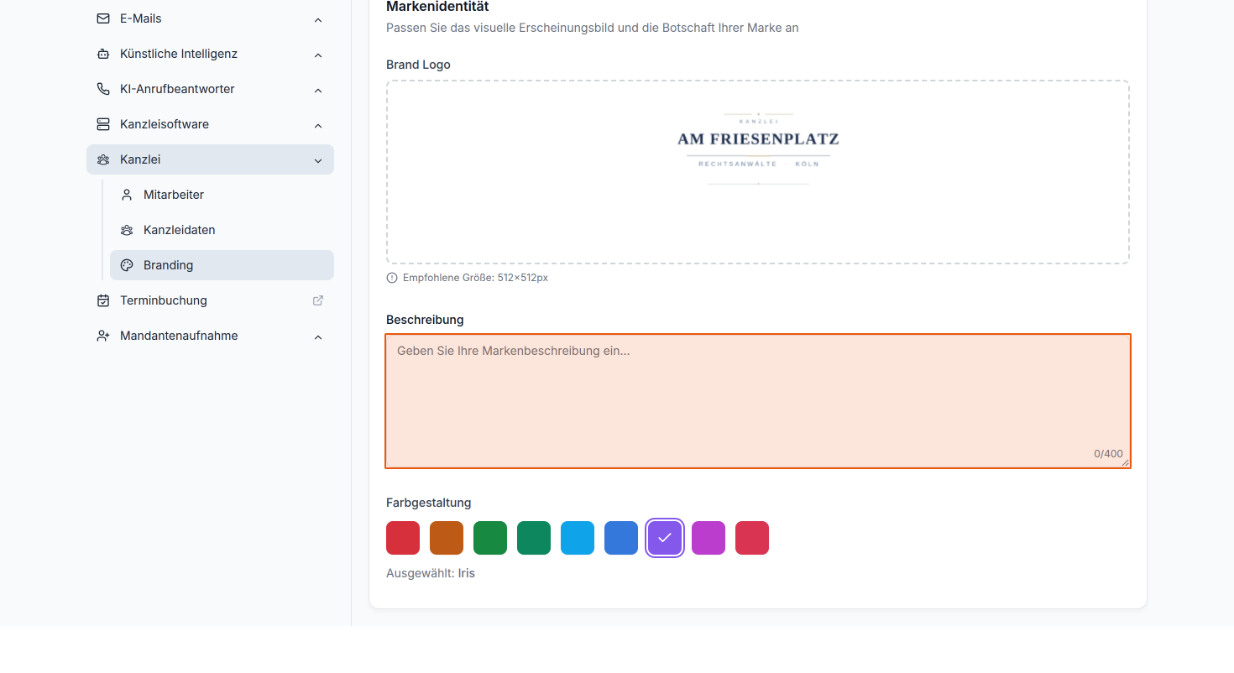Open Mitarbeiter via its person icon
The image size is (1234, 673).
[x=127, y=195]
